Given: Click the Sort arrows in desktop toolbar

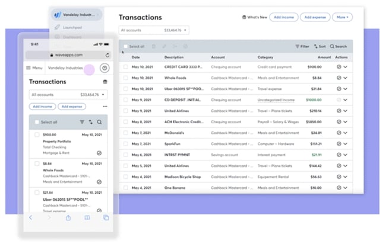Looking at the screenshot, I should coord(315,46).
